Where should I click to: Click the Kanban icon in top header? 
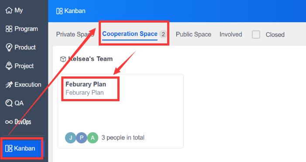click(x=59, y=11)
